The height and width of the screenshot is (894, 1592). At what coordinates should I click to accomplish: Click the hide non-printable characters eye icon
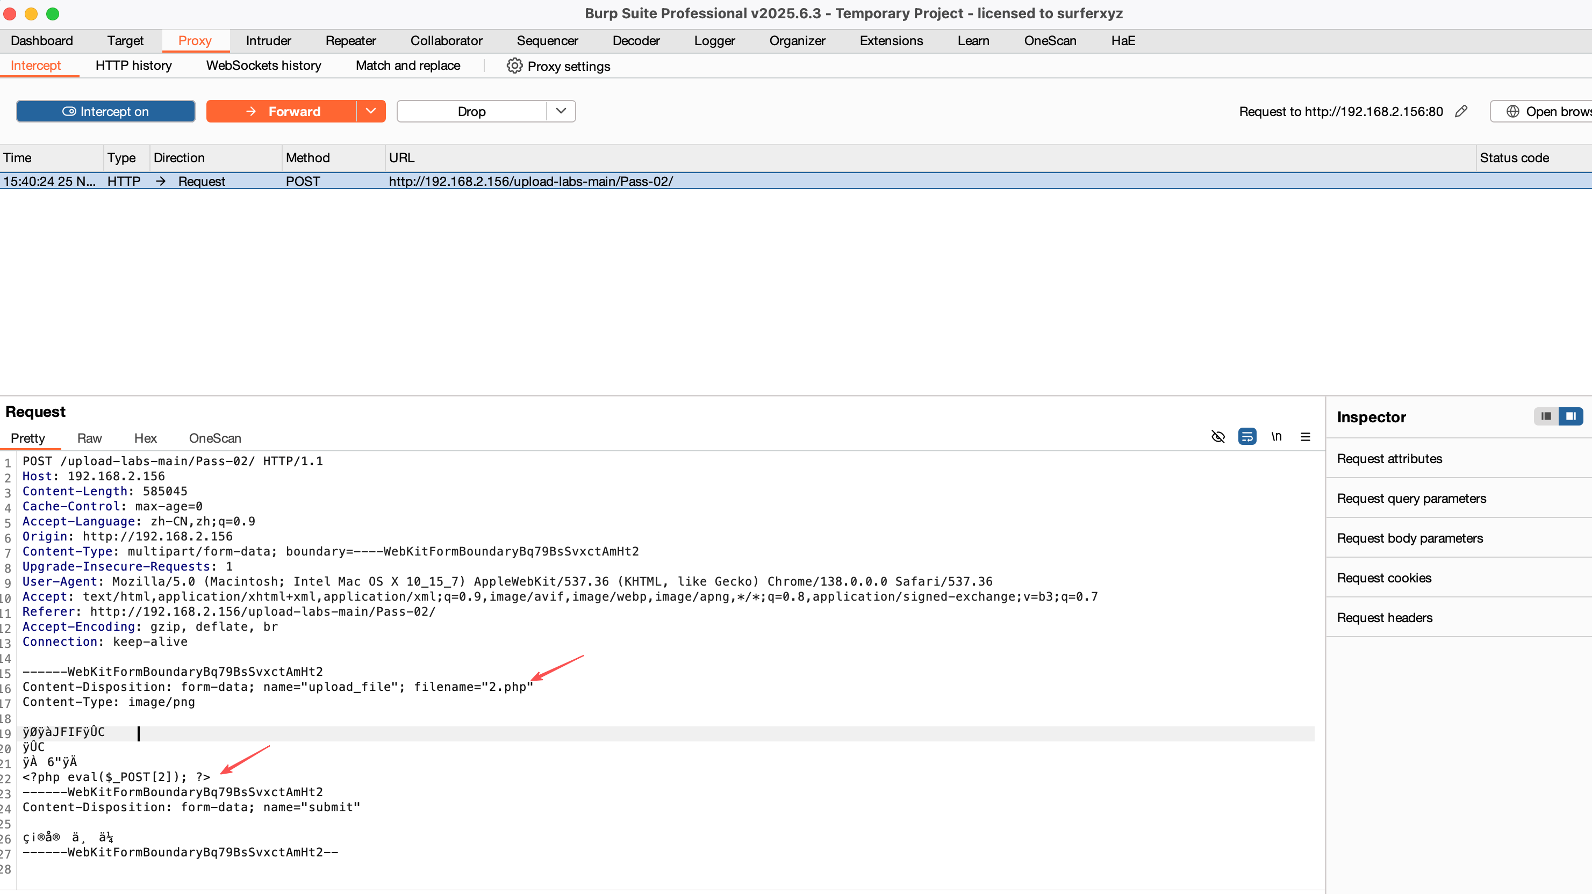1217,437
